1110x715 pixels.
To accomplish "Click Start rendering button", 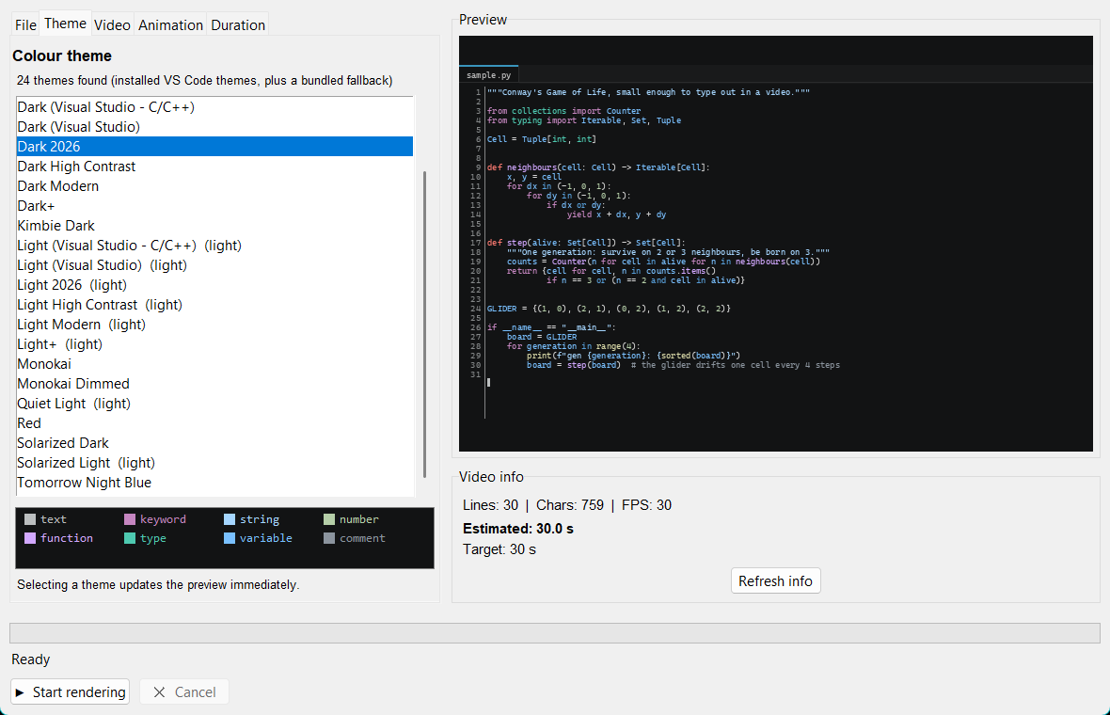I will (x=71, y=691).
